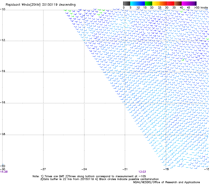Click the "25" knots label under the color bar

point(160,8)
